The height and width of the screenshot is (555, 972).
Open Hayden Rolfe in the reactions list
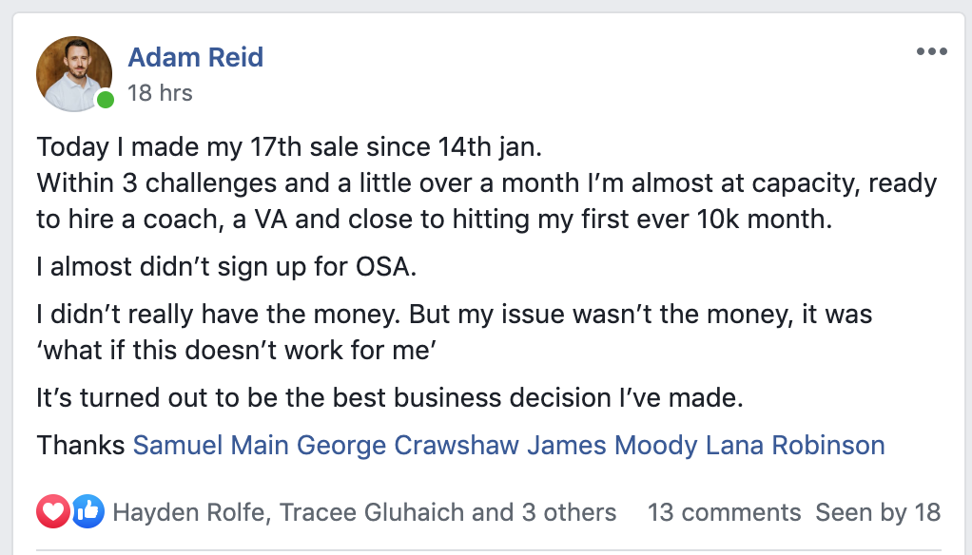point(190,513)
